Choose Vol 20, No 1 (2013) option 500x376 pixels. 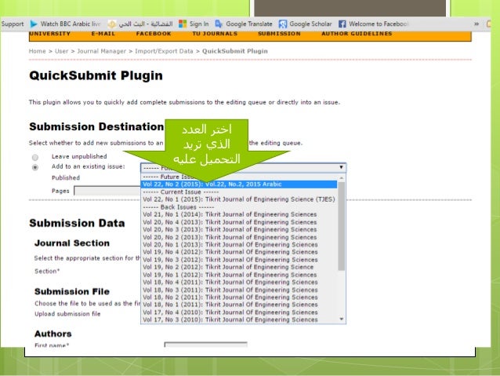click(x=239, y=244)
